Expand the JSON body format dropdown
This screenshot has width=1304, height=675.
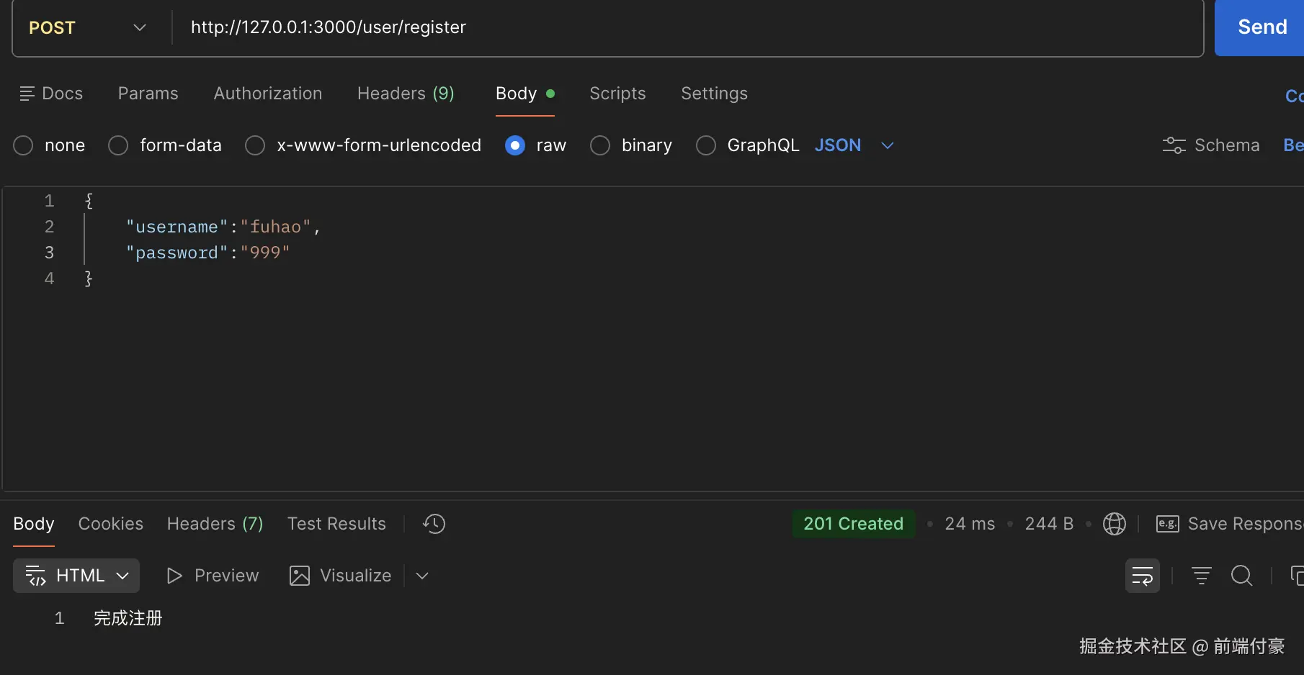point(887,145)
